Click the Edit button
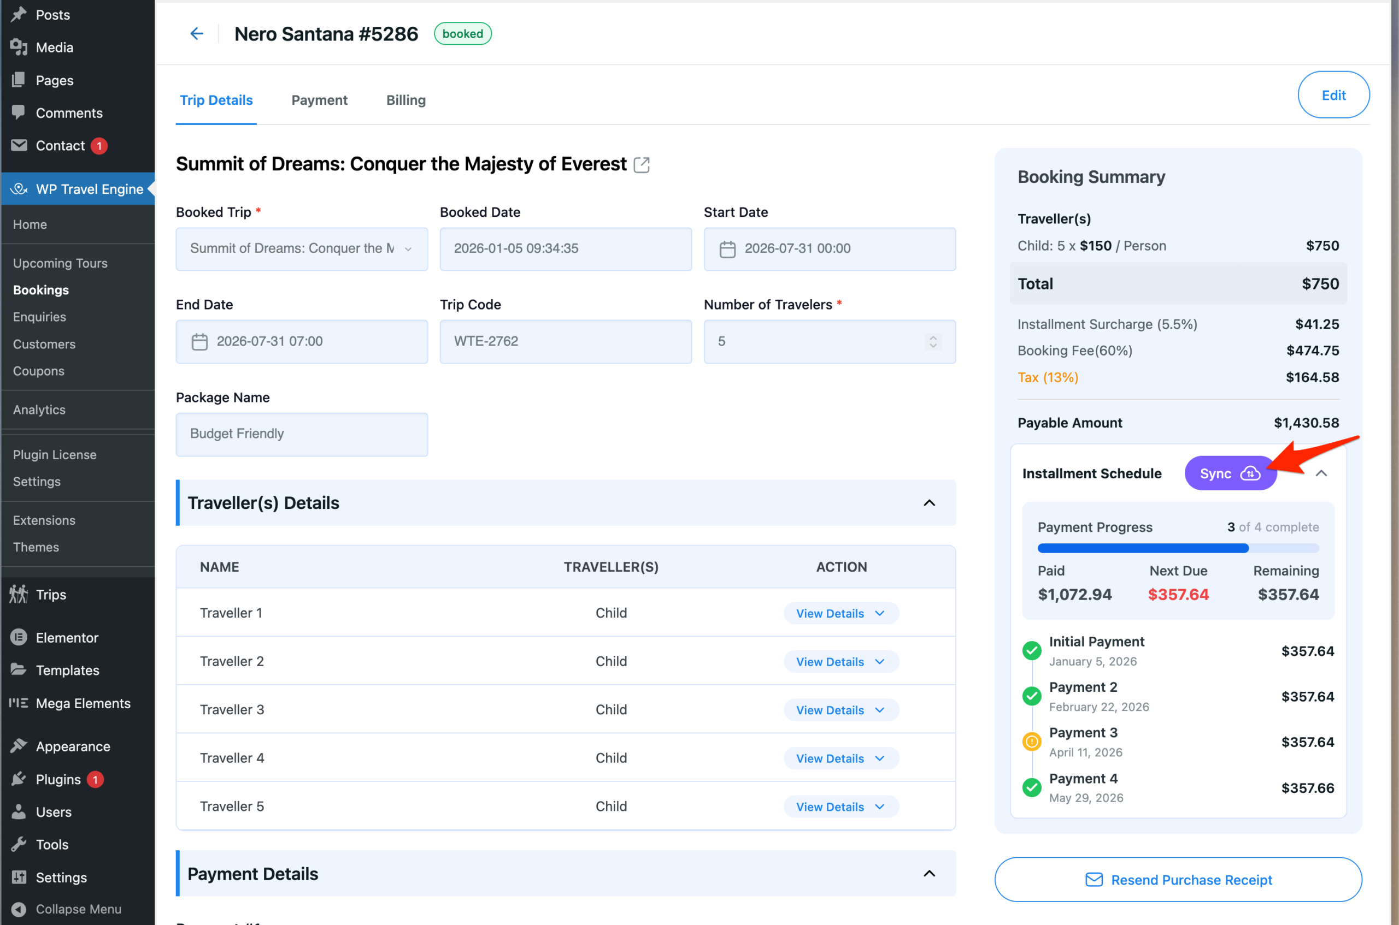 (1333, 95)
